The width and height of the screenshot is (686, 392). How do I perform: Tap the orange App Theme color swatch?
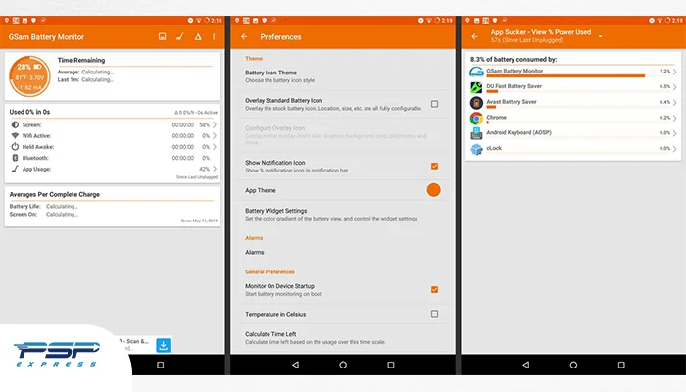pos(433,190)
